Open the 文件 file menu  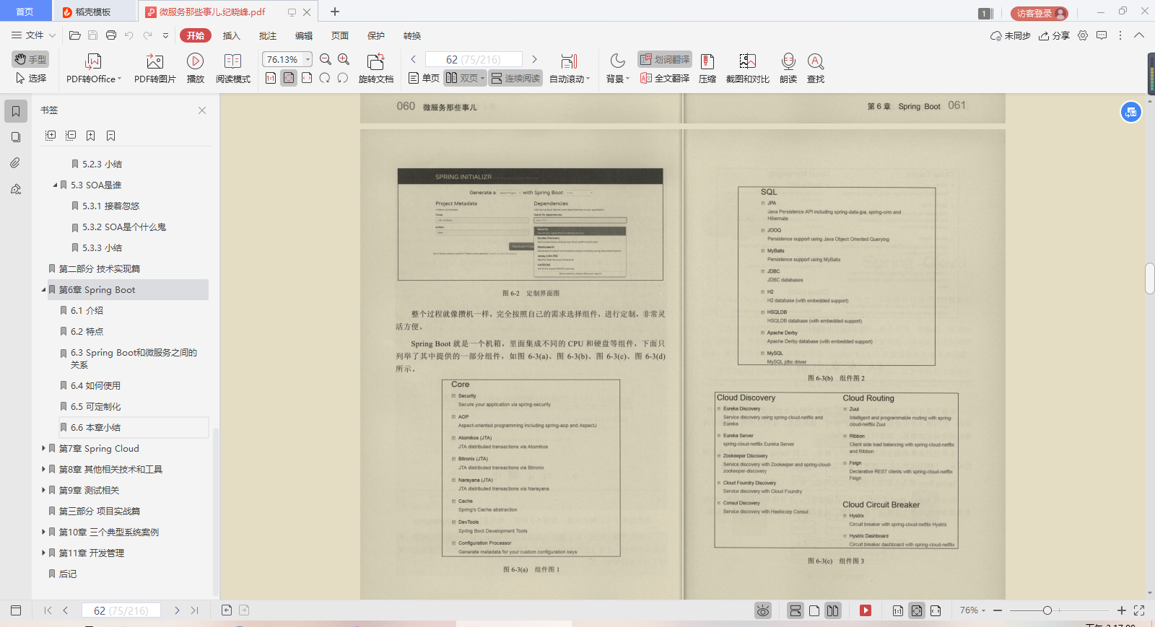33,35
